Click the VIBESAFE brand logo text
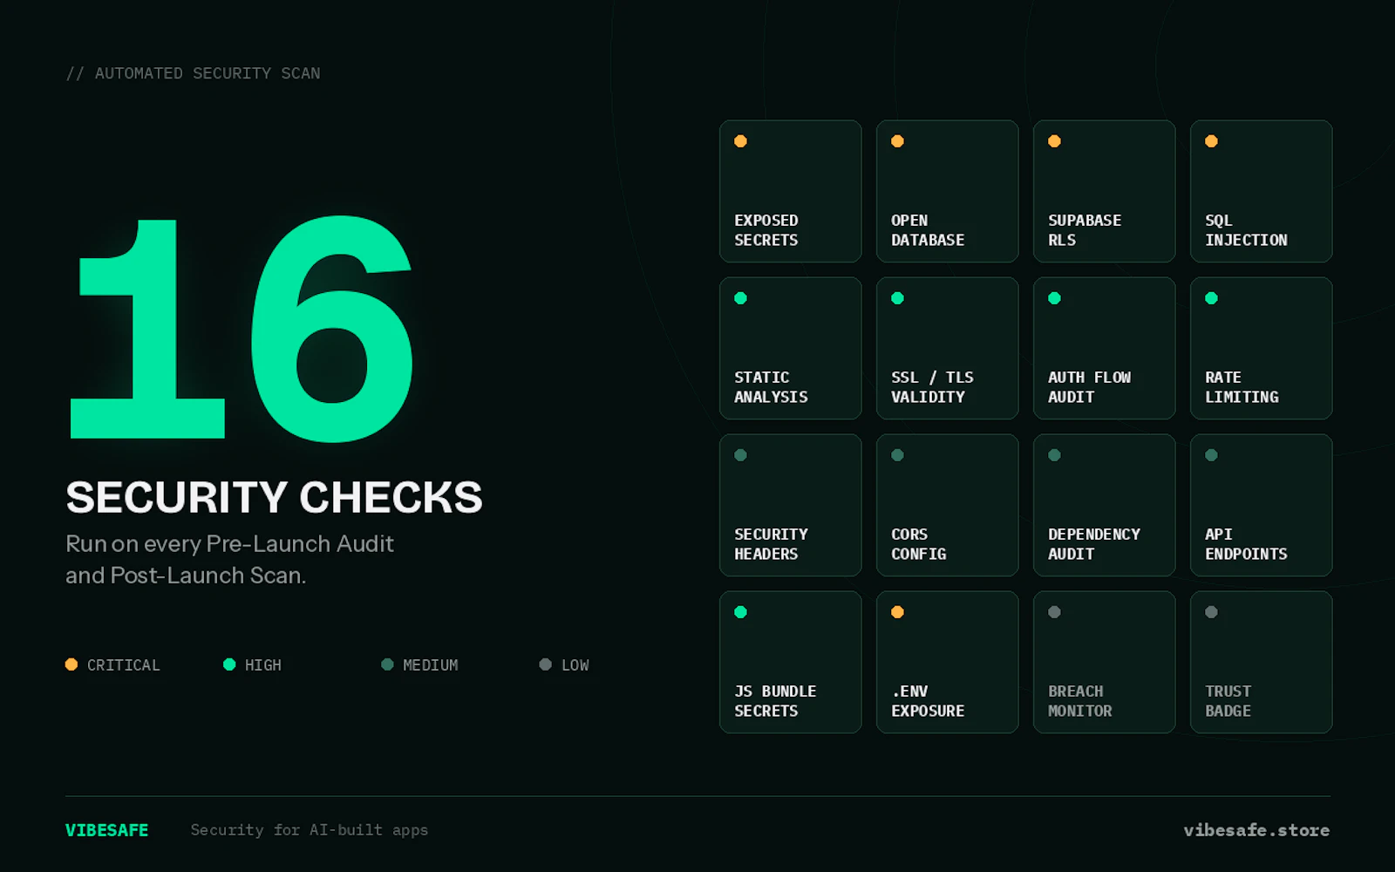The height and width of the screenshot is (872, 1395). (107, 830)
